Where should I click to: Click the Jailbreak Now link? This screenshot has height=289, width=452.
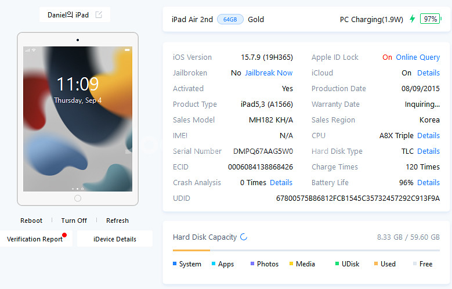tap(269, 73)
